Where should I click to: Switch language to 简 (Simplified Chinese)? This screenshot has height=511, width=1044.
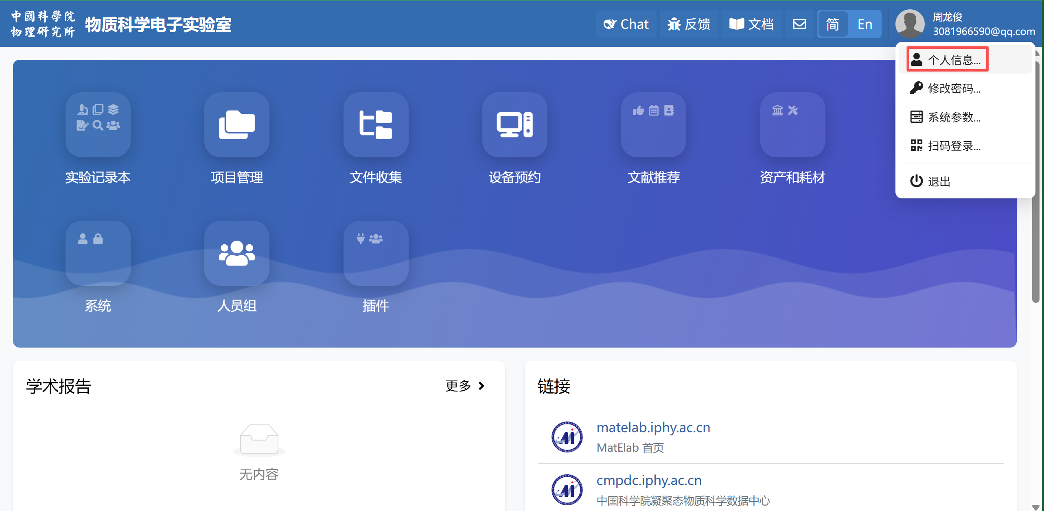(833, 24)
